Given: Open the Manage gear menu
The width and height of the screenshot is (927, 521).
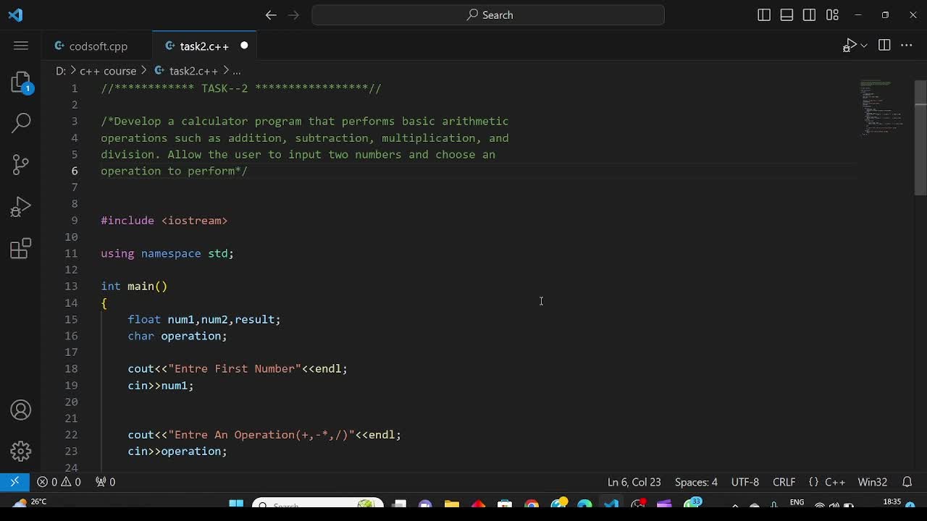Looking at the screenshot, I should pos(21,452).
